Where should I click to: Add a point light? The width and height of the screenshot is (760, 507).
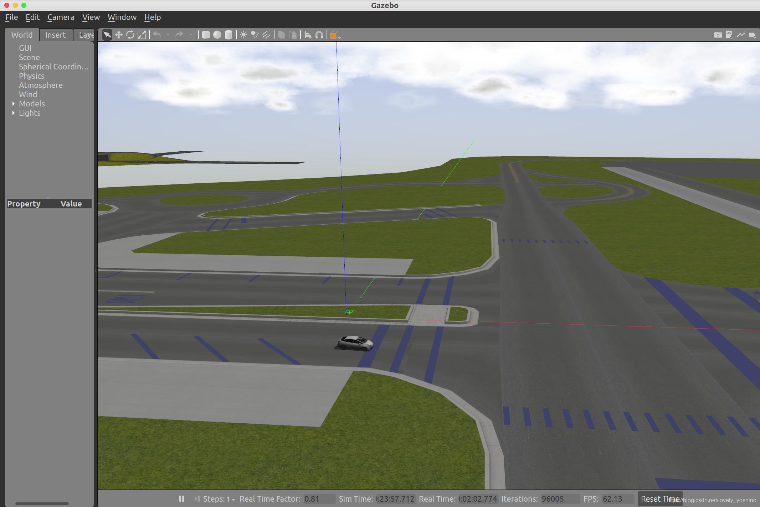[243, 35]
